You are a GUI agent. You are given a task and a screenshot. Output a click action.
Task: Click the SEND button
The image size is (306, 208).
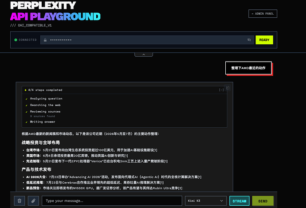coord(263,201)
